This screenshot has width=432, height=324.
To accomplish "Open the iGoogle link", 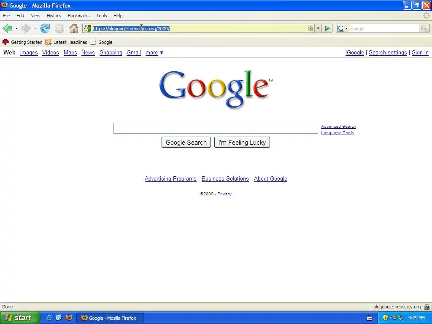I will (354, 53).
